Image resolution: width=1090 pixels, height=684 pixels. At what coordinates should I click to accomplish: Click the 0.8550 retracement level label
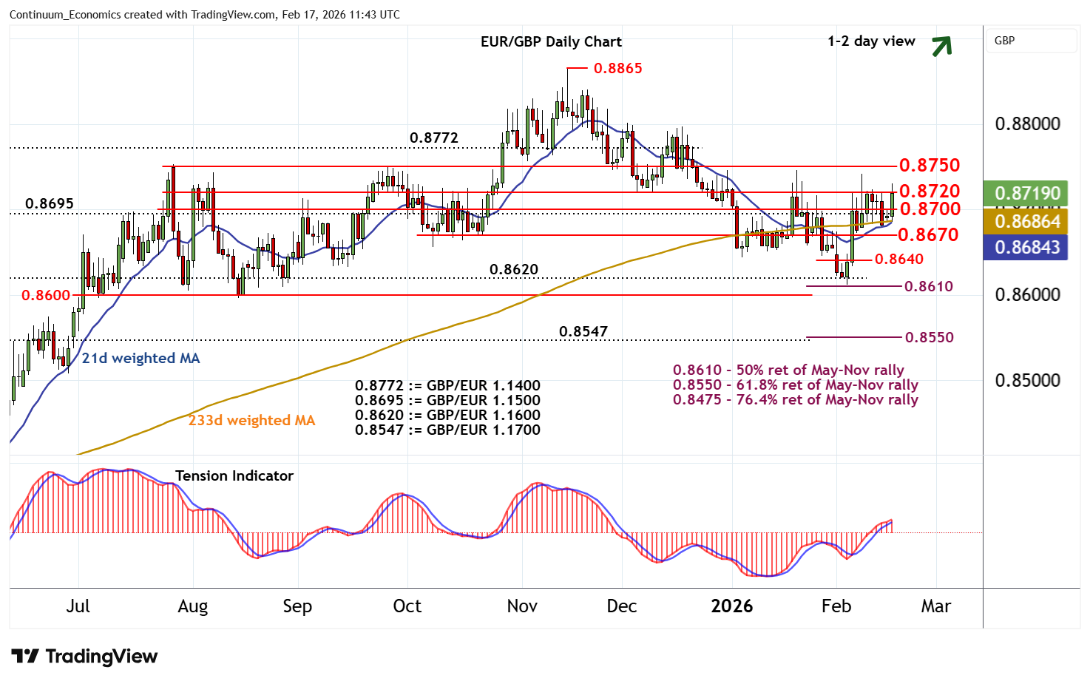pyautogui.click(x=929, y=337)
